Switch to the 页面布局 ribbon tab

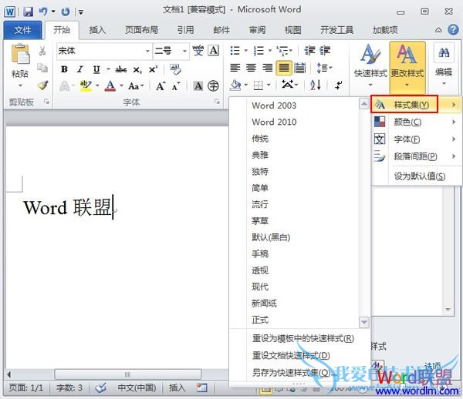point(141,30)
